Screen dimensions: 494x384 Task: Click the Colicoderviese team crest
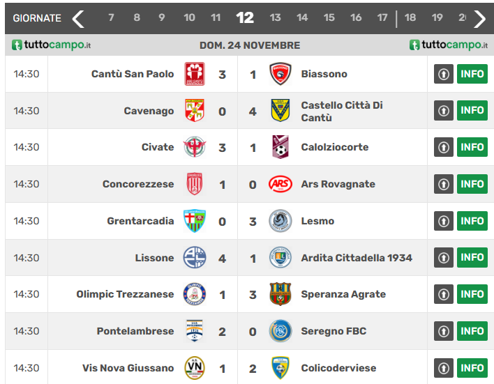tap(280, 368)
